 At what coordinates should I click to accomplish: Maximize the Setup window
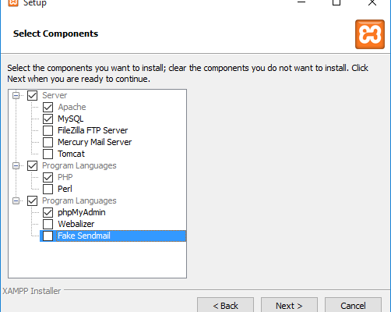click(336, 2)
